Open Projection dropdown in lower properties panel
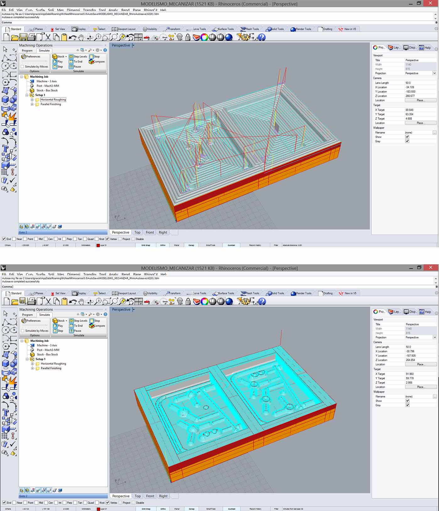Viewport: 439px width, 511px height. pyautogui.click(x=435, y=337)
